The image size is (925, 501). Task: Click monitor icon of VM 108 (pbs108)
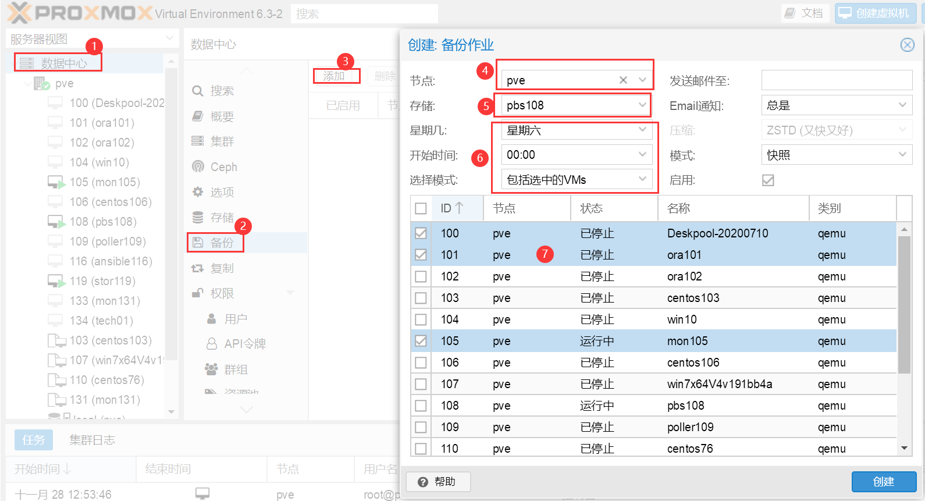(56, 222)
